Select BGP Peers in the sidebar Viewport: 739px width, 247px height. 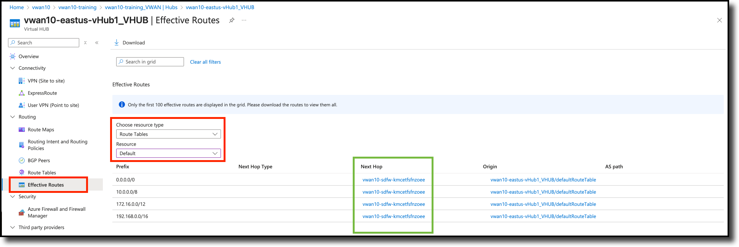point(38,160)
